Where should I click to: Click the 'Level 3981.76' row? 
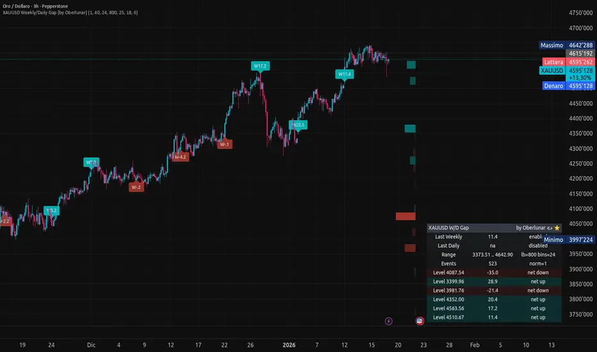(494, 291)
